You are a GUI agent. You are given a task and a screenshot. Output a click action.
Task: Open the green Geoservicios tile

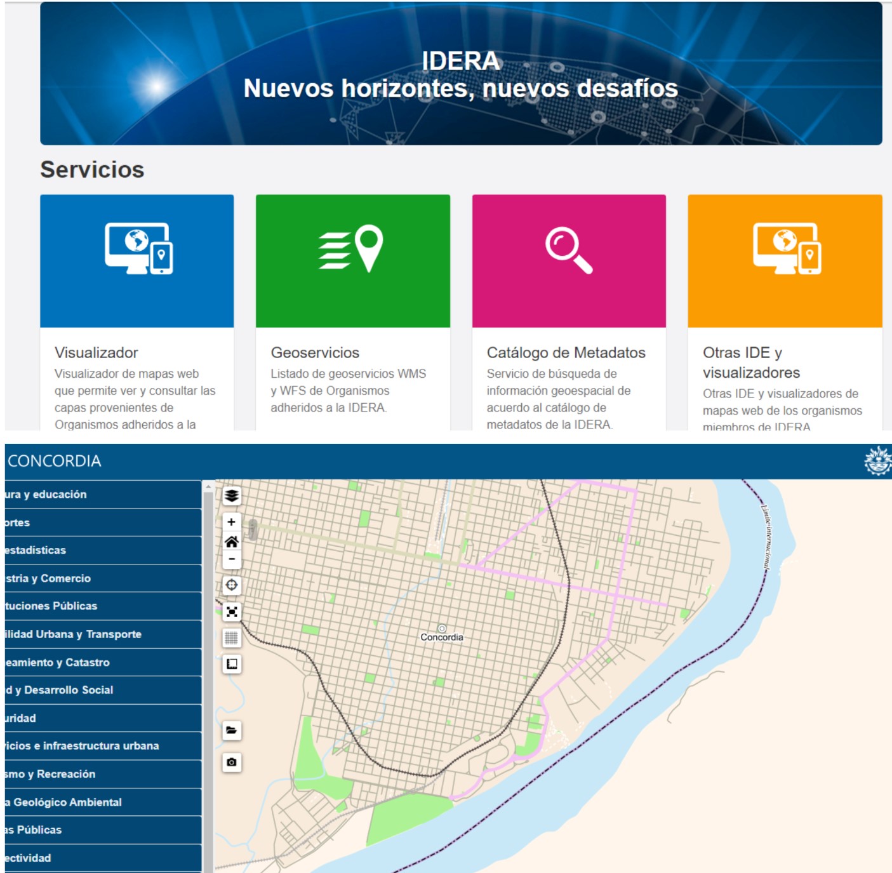tap(352, 261)
